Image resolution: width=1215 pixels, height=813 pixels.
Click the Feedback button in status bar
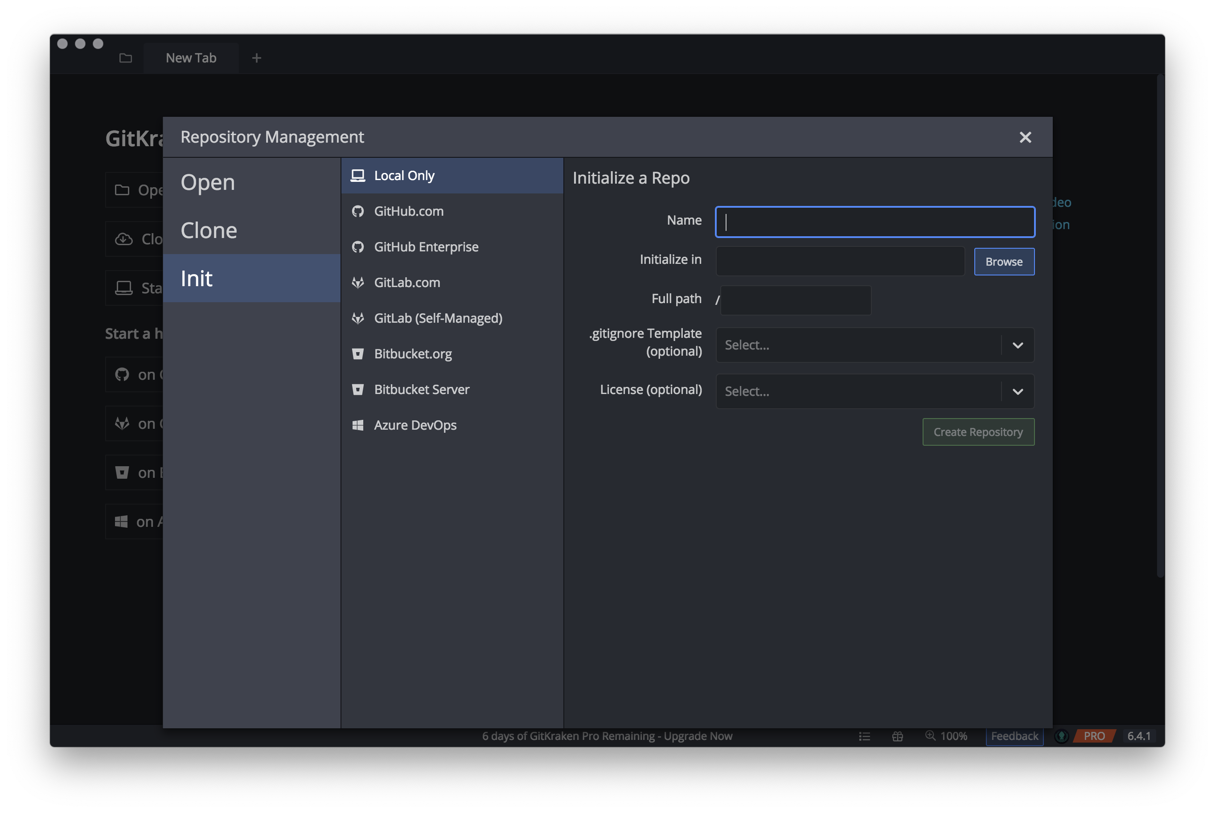click(x=1014, y=736)
